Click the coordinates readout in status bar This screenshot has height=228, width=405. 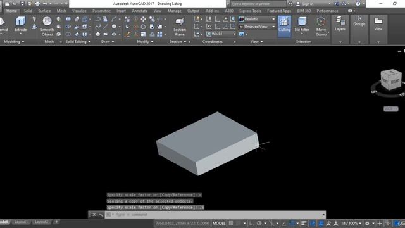[182, 223]
